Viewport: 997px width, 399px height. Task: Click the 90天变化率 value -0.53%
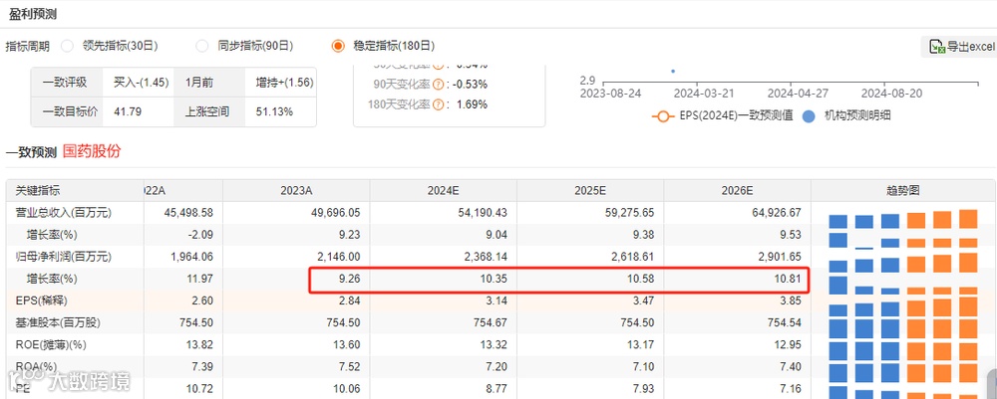[x=470, y=85]
